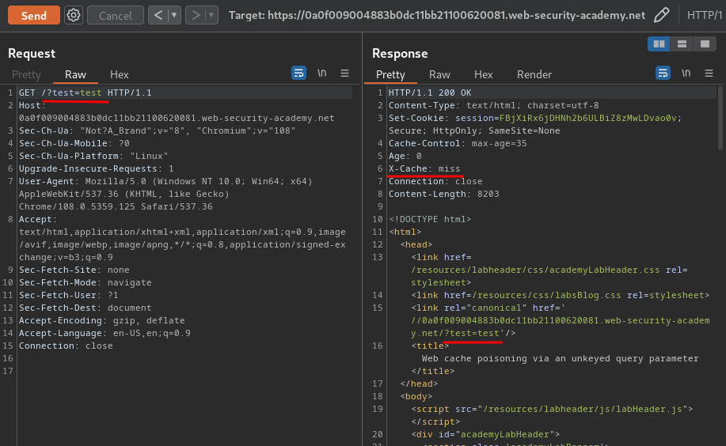Viewport: 726px width, 446px height.
Task: Click the Request panel heading
Action: point(32,54)
